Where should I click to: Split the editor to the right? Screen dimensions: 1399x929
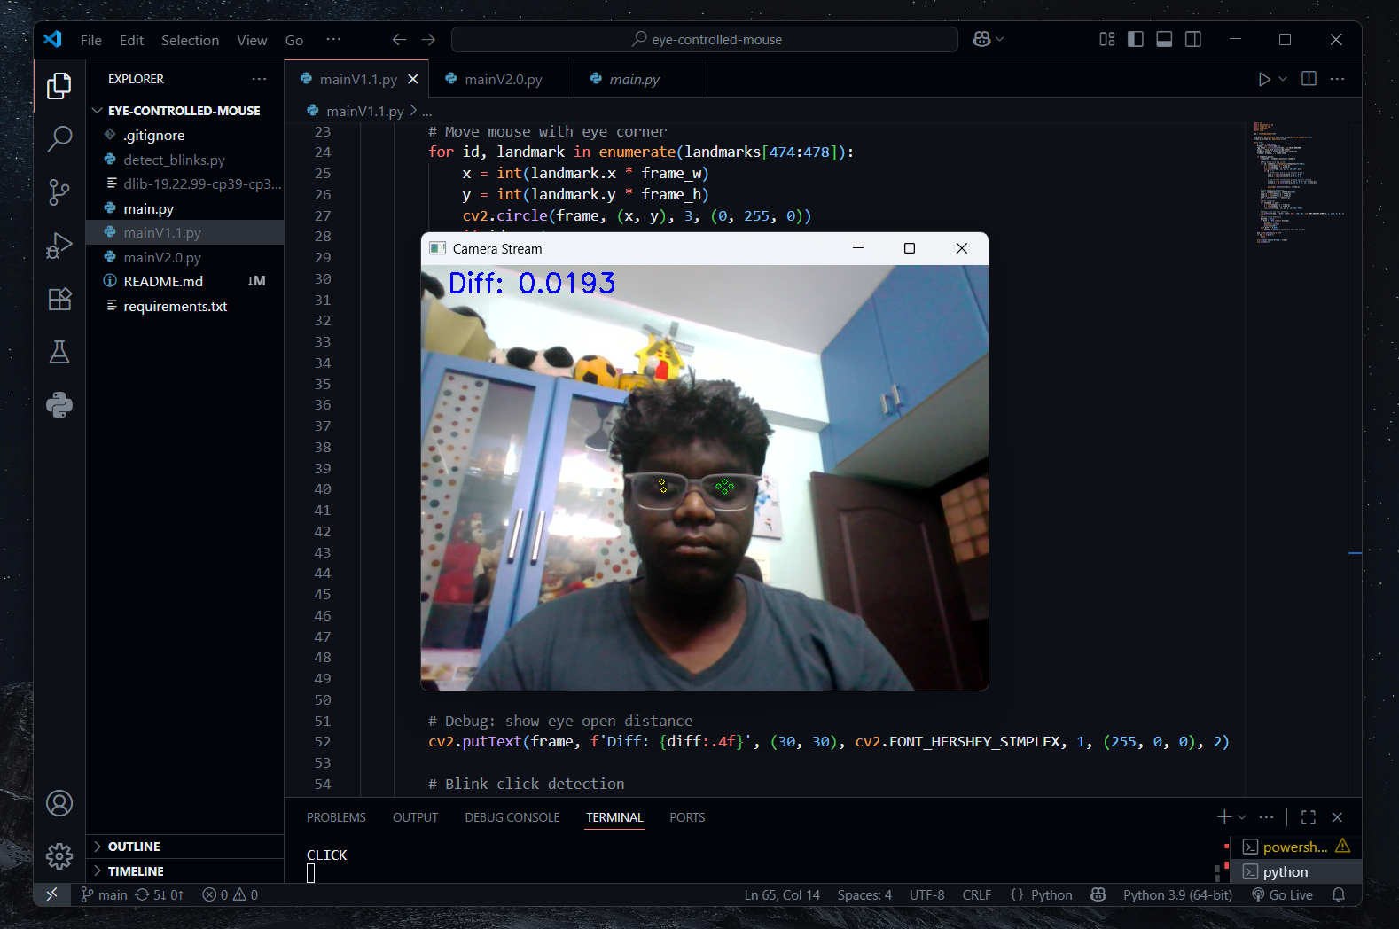[x=1309, y=79]
